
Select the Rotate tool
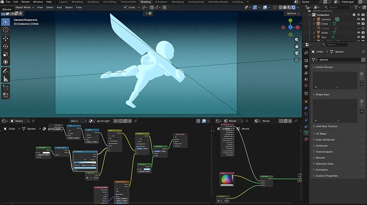[x=6, y=46]
